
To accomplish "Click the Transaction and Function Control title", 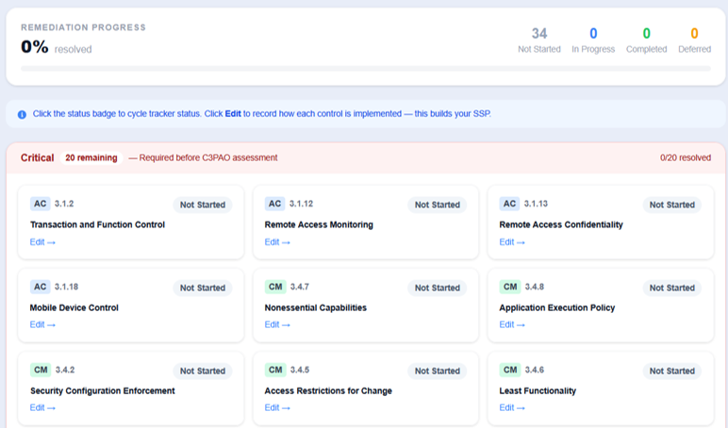I will coord(97,224).
